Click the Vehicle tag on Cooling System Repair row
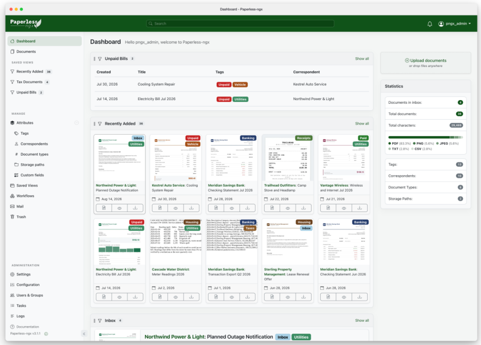 pos(240,85)
